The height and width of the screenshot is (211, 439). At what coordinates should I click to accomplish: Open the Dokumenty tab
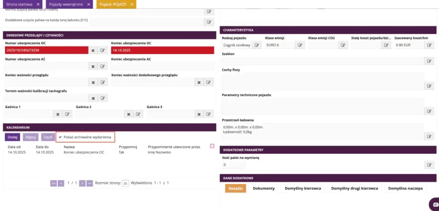pyautogui.click(x=264, y=188)
